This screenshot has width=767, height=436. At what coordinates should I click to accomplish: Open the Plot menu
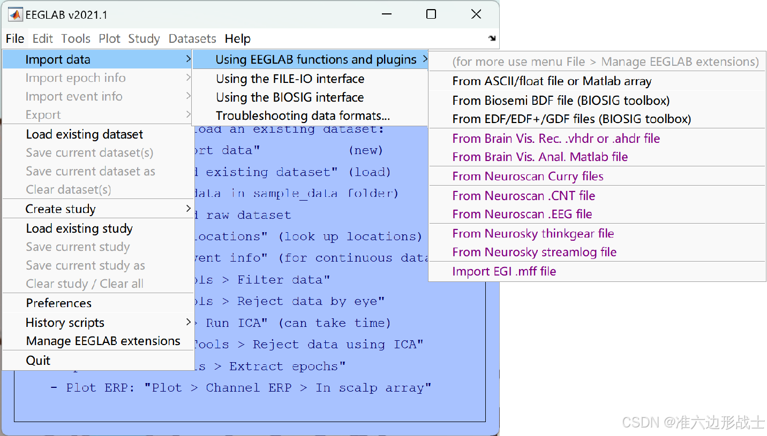point(109,39)
